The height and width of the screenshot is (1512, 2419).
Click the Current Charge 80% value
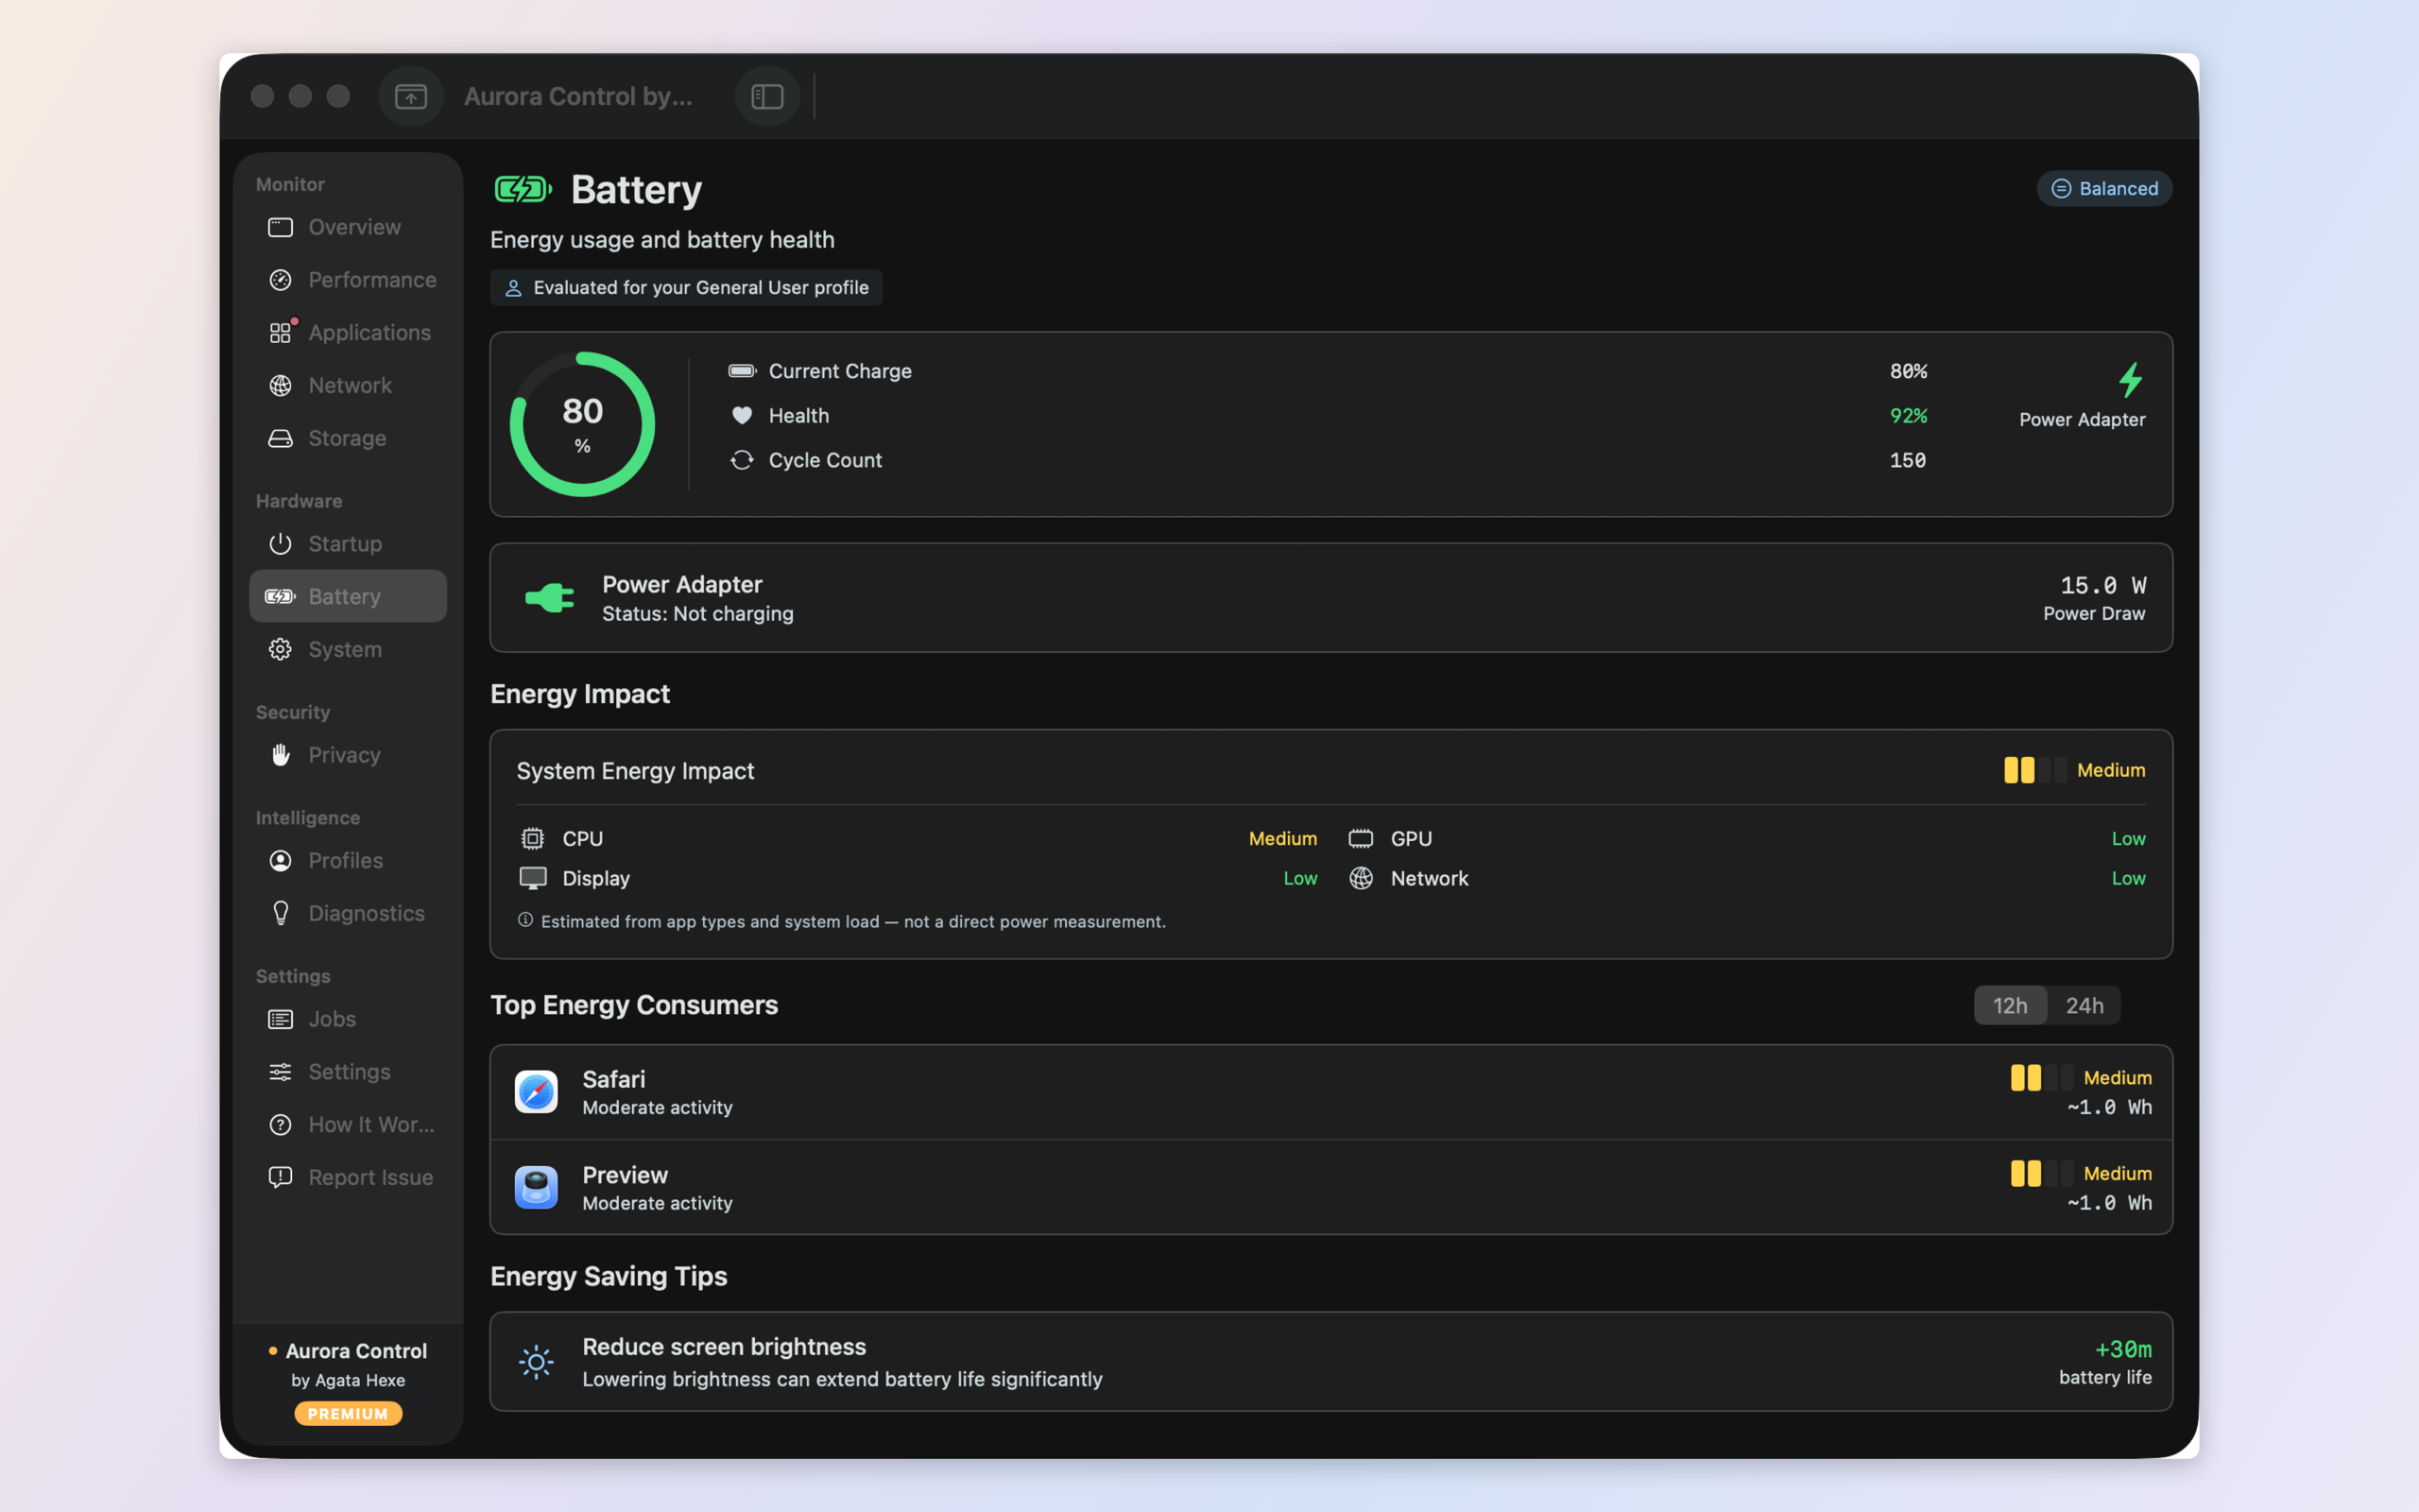point(1907,372)
